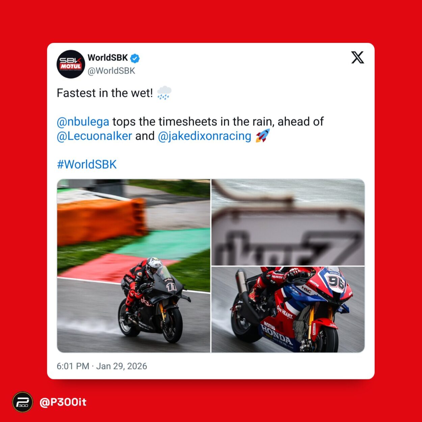Click the 6:01 PM Jan 29, 2026 timestamp
422x422 pixels.
tap(102, 366)
